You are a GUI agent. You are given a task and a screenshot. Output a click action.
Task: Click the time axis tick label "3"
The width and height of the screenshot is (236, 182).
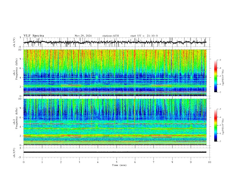click(x=79, y=162)
